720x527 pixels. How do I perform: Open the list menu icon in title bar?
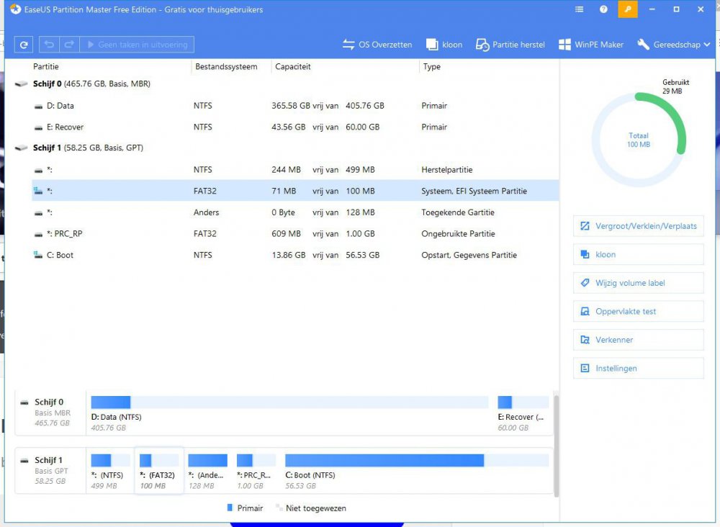tap(580, 10)
